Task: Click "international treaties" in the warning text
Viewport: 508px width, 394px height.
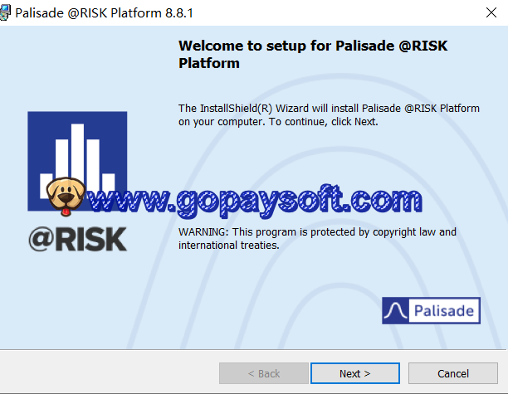Action: click(228, 245)
